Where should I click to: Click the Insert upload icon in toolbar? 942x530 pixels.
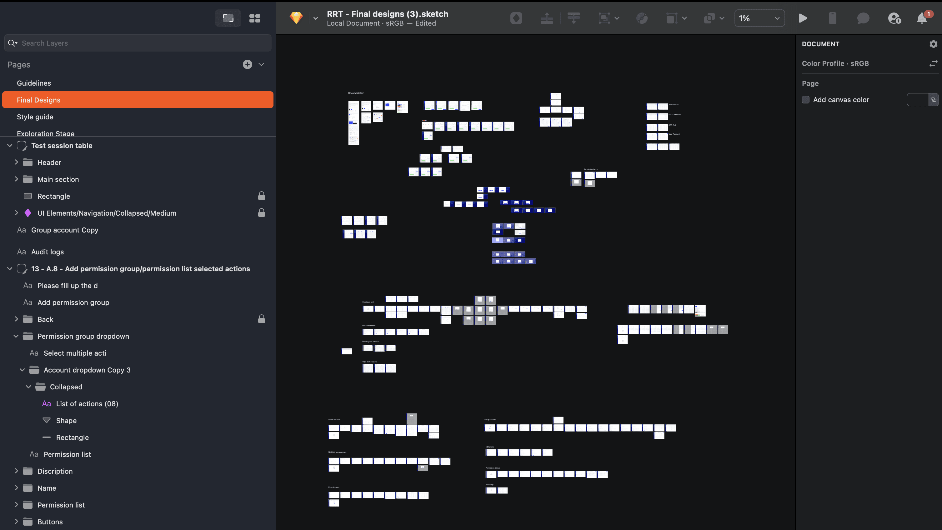click(546, 18)
